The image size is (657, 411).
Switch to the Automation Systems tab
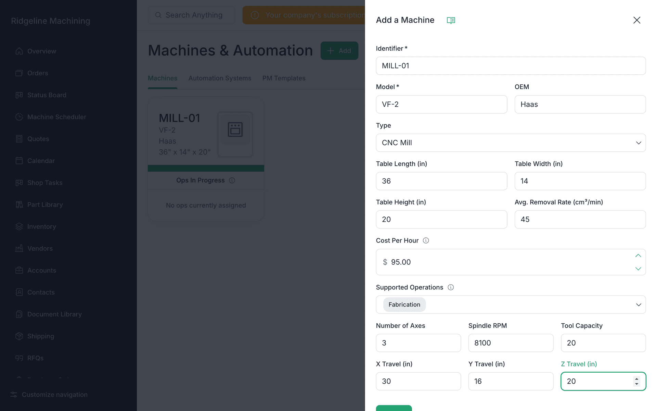tap(220, 78)
